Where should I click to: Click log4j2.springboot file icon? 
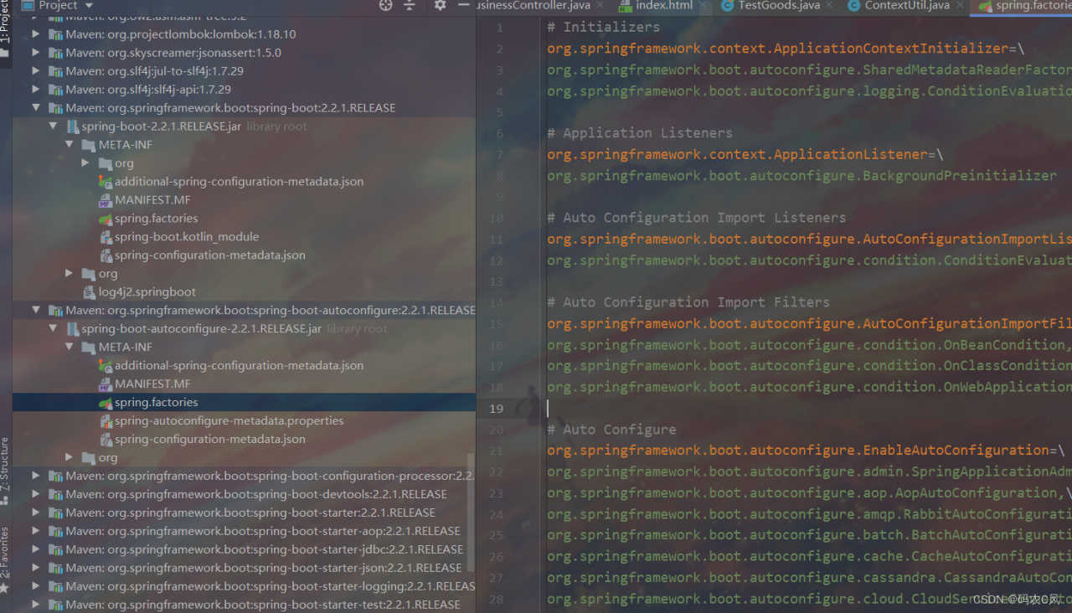click(90, 292)
